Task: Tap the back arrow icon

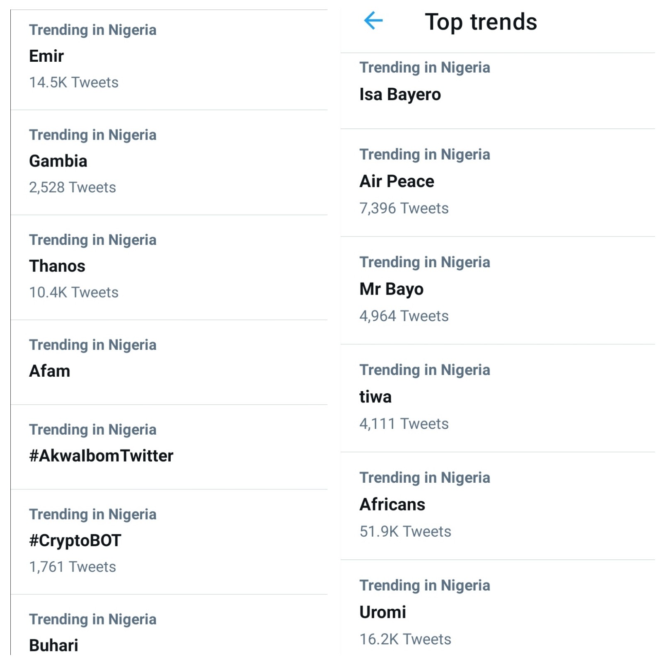Action: pos(373,21)
